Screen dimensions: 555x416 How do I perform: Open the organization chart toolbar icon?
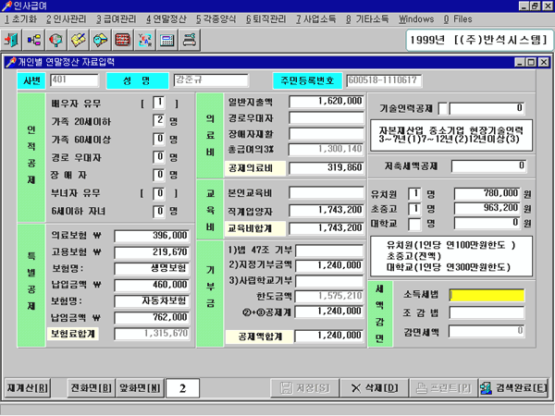click(34, 41)
